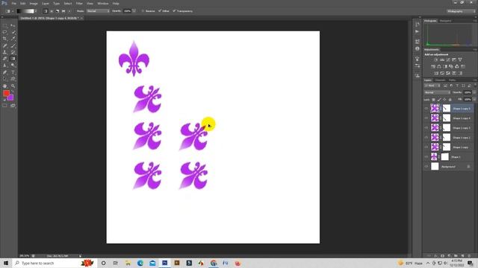Open the gradient preview editor bar
The height and width of the screenshot is (268, 478).
25,11
